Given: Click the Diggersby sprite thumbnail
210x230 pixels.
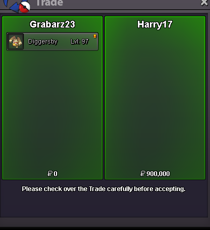Looking at the screenshot, I should [16, 42].
